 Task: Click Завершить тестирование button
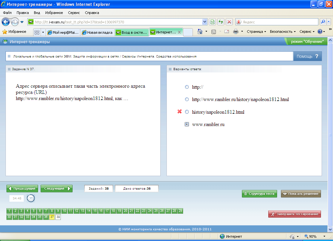click(295, 214)
